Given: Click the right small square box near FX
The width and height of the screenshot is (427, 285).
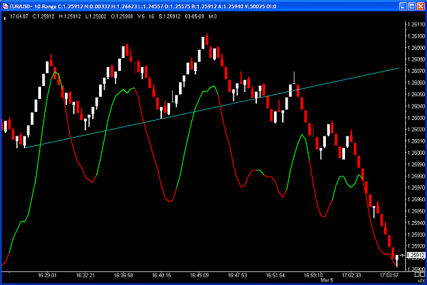Looking at the screenshot, I should [x=423, y=275].
